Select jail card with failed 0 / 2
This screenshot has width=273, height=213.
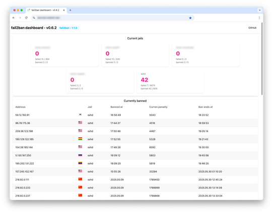(x=100, y=81)
